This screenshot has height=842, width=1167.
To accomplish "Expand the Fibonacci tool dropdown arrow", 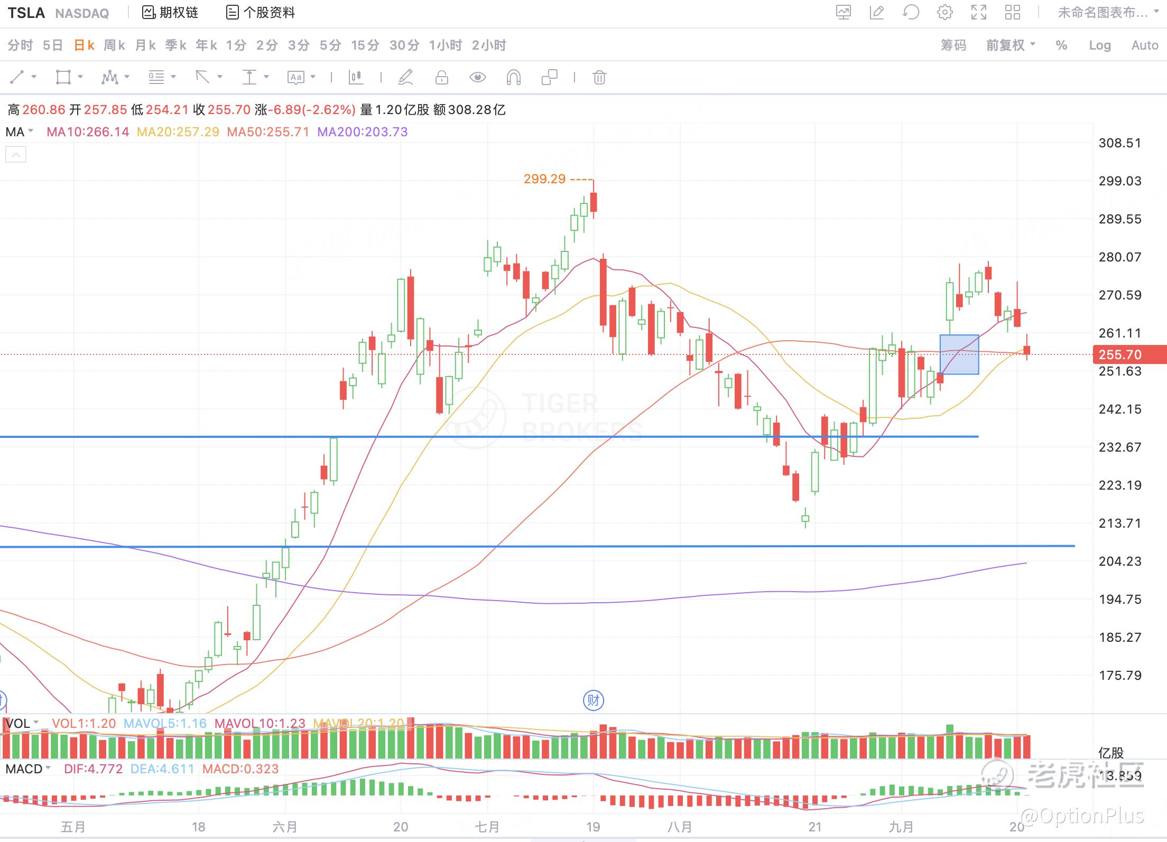I will pyautogui.click(x=173, y=77).
